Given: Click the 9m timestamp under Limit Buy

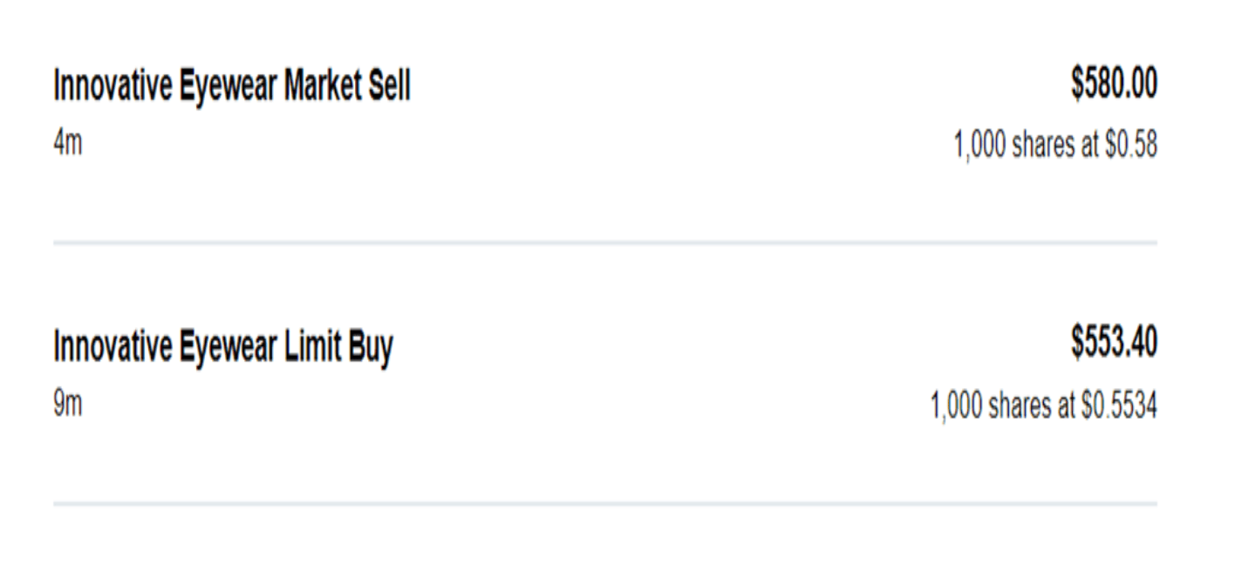Looking at the screenshot, I should point(68,405).
